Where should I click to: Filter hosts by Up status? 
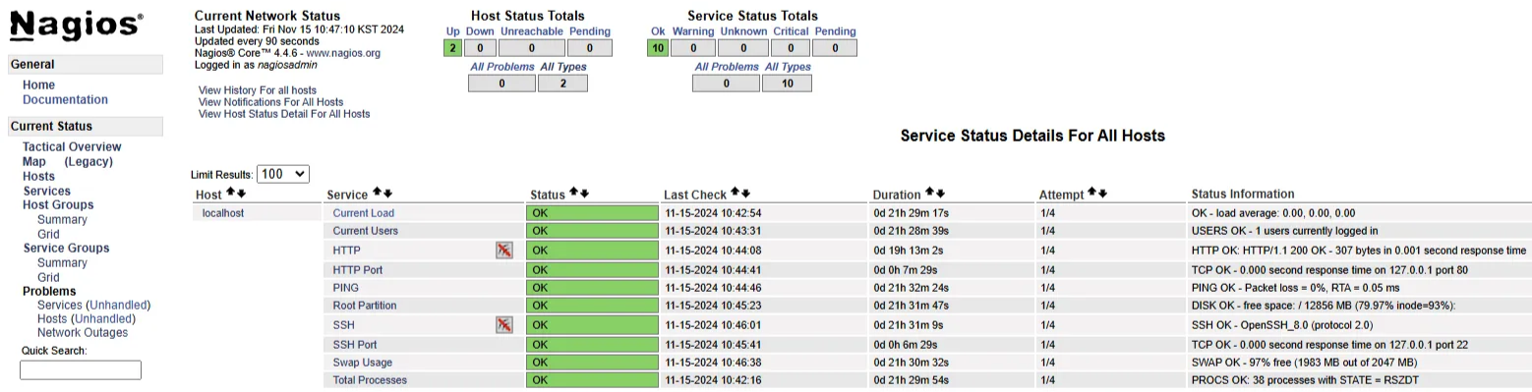[x=452, y=31]
